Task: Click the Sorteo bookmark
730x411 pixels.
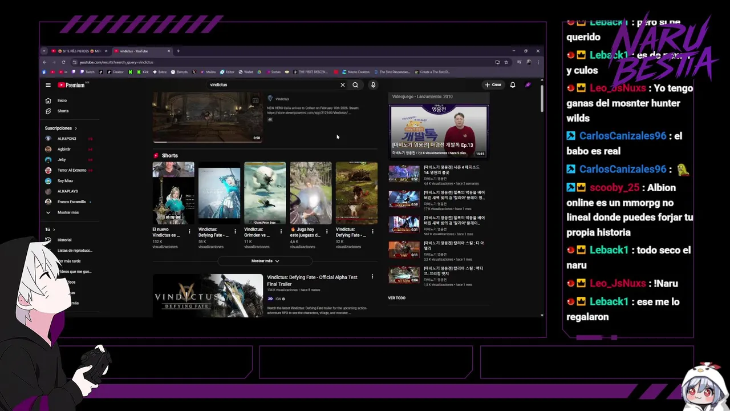Action: [273, 72]
